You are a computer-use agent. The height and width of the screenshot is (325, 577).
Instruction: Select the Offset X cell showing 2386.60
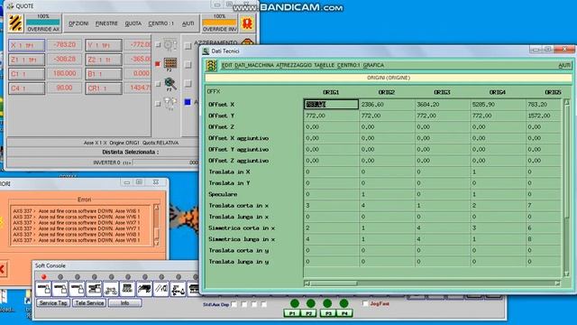[x=387, y=105]
